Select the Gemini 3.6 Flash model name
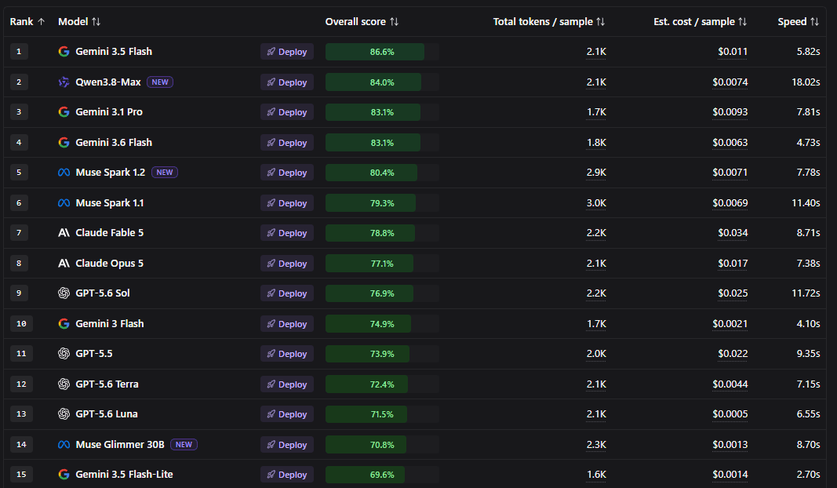This screenshot has height=488, width=837. click(114, 143)
